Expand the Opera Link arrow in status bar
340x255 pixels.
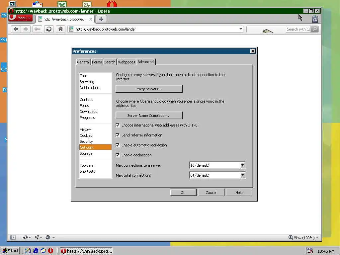(x=30, y=238)
